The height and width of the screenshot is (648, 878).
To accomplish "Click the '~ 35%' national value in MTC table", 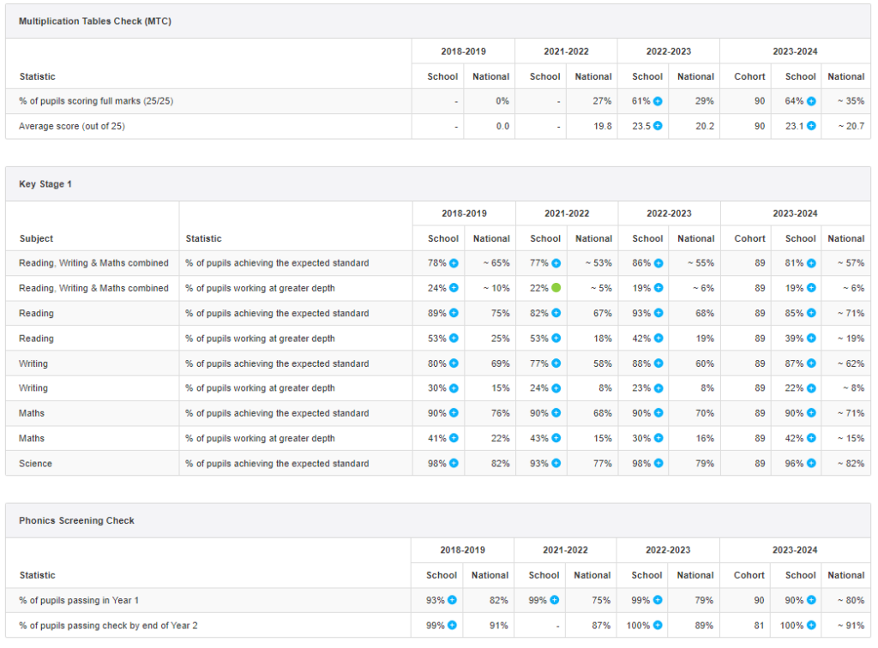I will click(x=851, y=101).
